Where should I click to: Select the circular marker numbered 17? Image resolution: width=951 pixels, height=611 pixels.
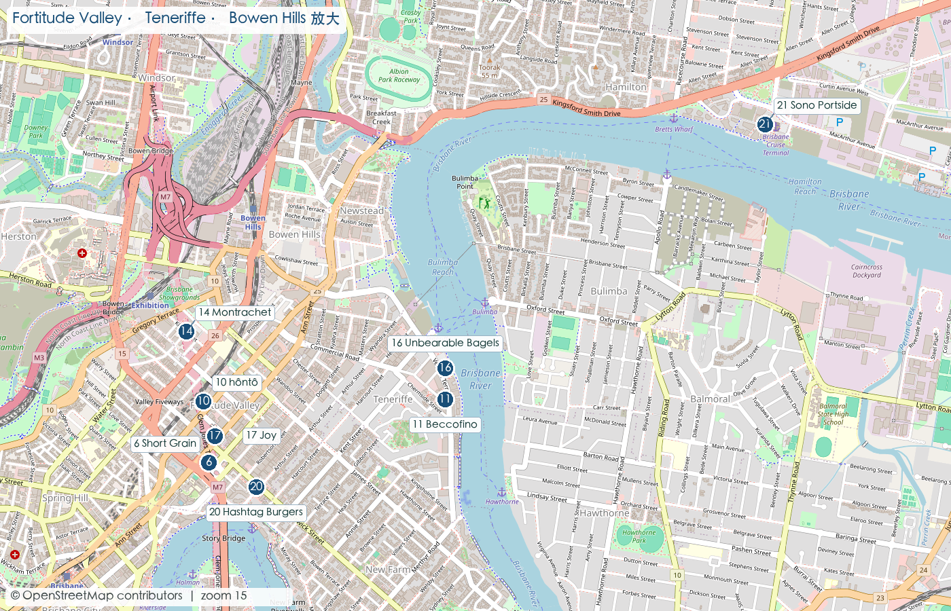coord(215,436)
